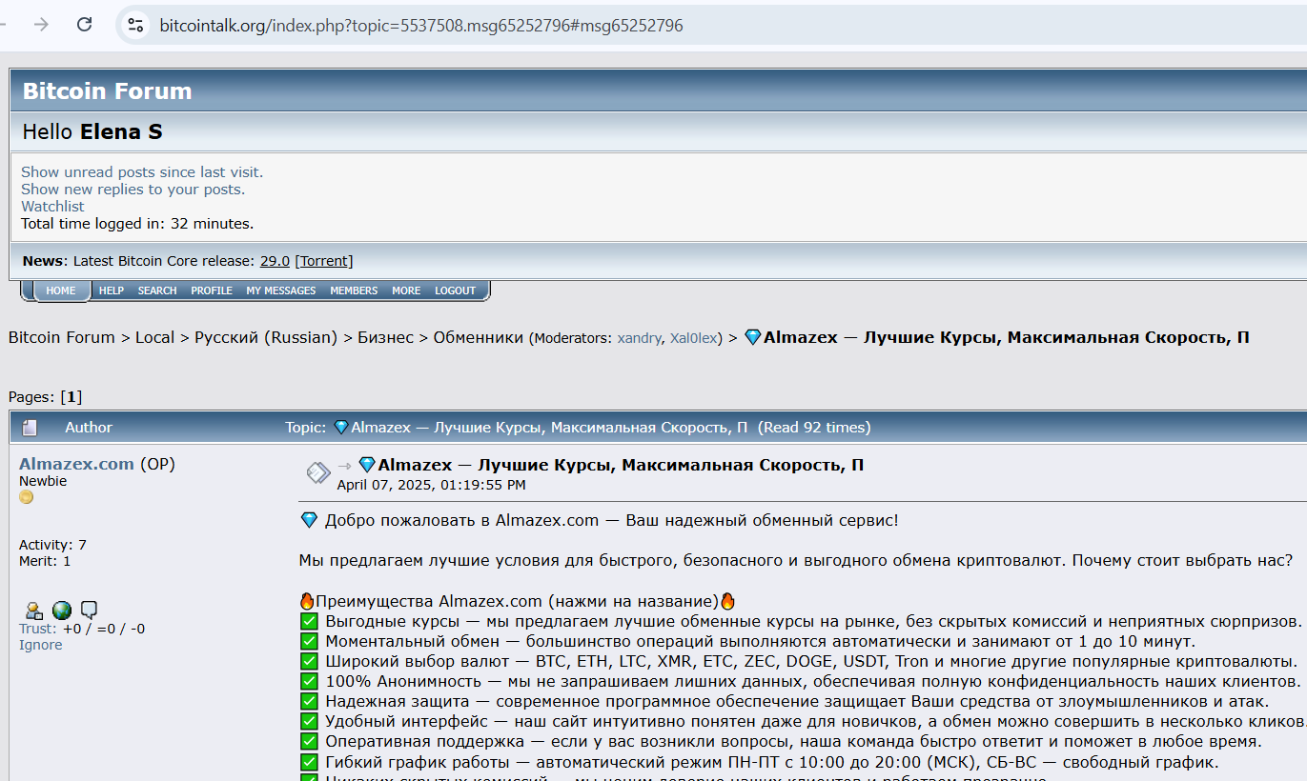
Task: Open the Trust link for author
Action: 37,629
